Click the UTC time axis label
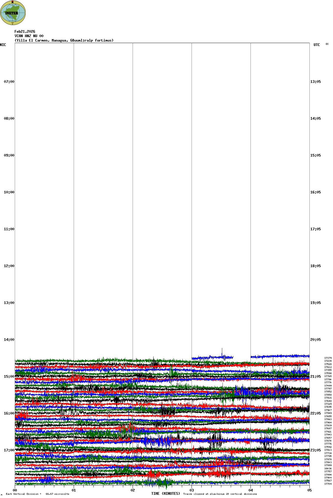The width and height of the screenshot is (333, 498). (x=316, y=45)
